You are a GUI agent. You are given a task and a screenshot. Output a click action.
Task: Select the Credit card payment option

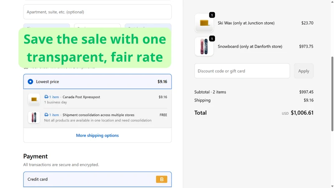[97, 179]
